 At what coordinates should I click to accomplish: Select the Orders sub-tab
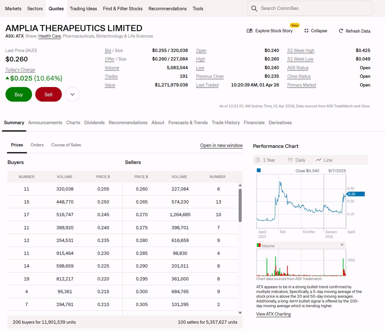(x=37, y=145)
